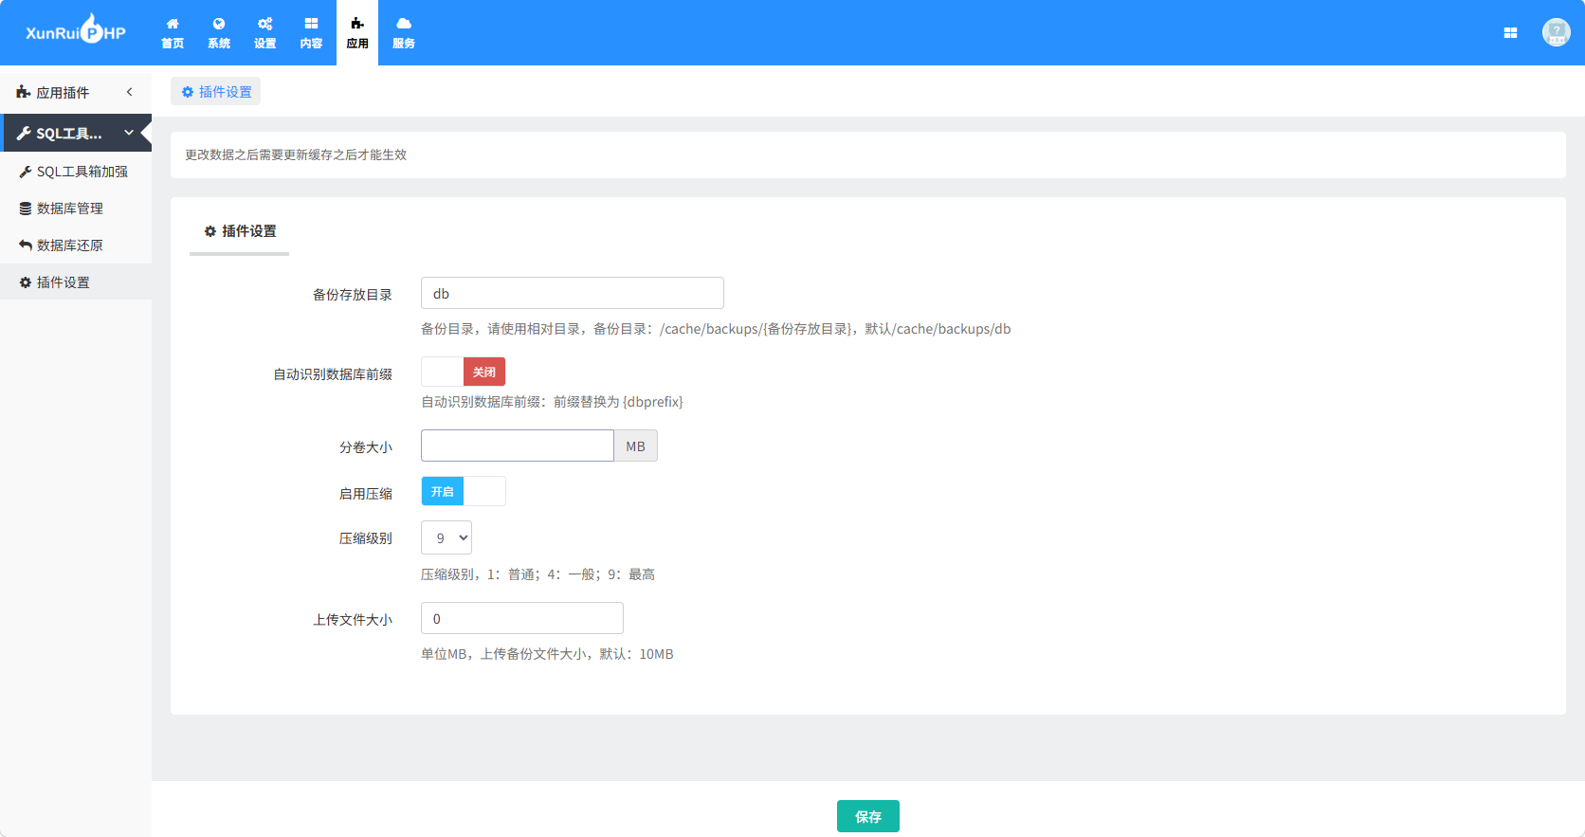Select the 应用 puzzle icon tab

tap(357, 33)
